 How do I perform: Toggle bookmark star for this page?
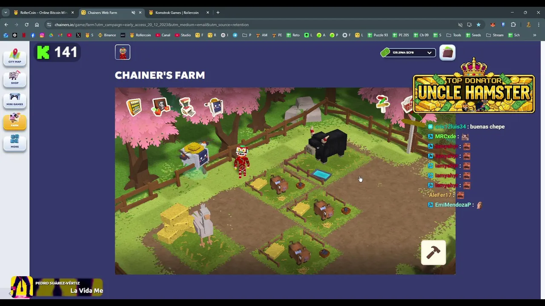479,25
